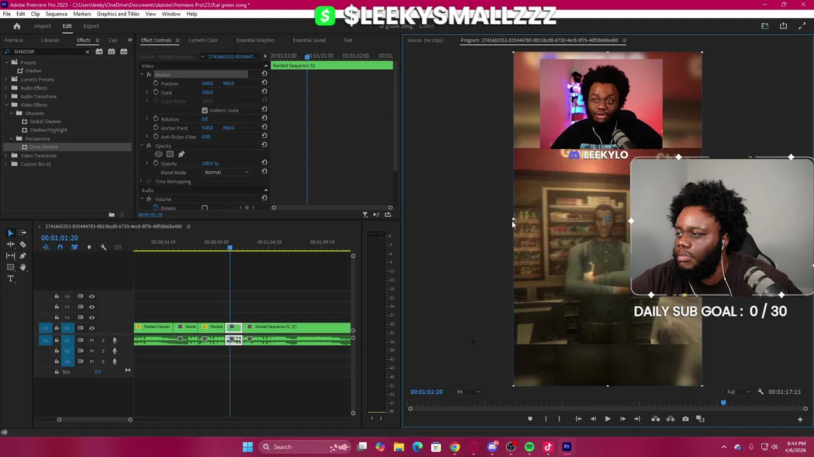The width and height of the screenshot is (814, 457).
Task: Select the Hand tool
Action: [23, 267]
